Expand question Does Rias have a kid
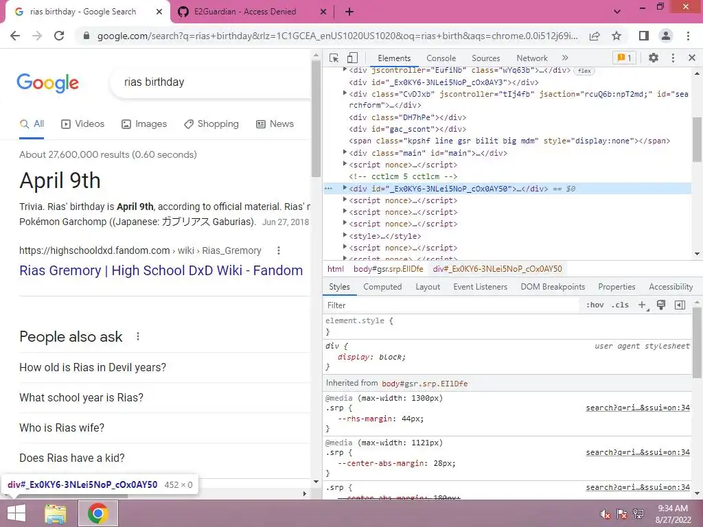Image resolution: width=703 pixels, height=527 pixels. [164, 458]
